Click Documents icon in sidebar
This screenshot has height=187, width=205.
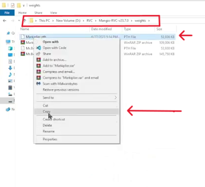point(10,61)
